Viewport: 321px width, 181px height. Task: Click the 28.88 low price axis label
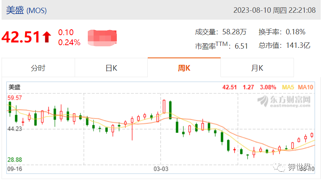15,159
